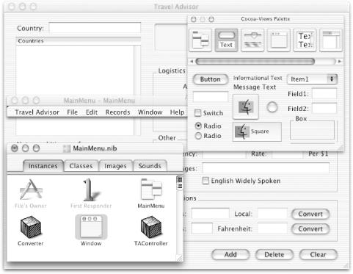
Task: Open the Help menu
Action: pos(177,112)
